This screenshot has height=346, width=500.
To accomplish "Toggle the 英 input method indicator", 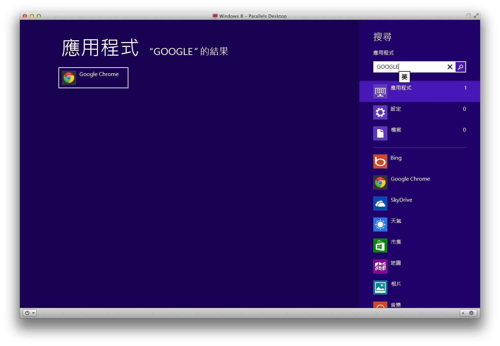I will point(404,77).
